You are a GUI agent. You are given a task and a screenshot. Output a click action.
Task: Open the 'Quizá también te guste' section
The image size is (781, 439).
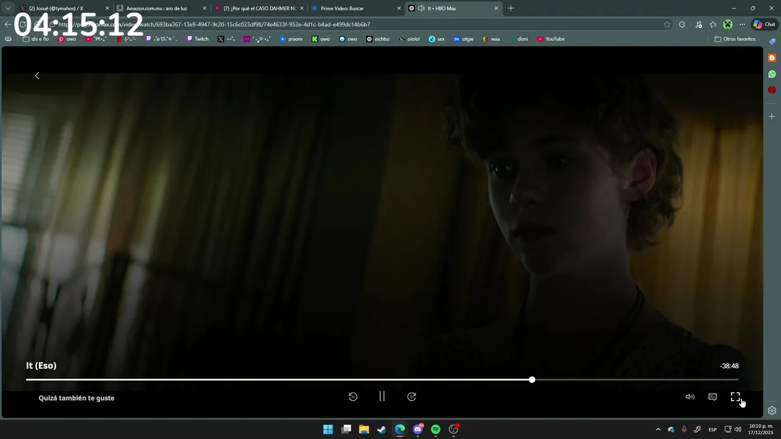[x=76, y=398]
